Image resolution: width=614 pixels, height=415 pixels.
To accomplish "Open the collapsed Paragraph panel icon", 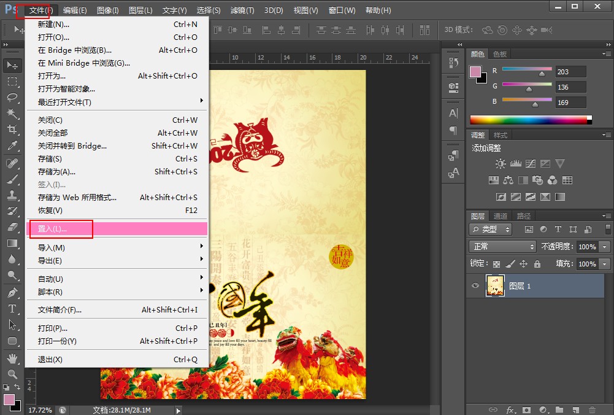I will point(453,130).
